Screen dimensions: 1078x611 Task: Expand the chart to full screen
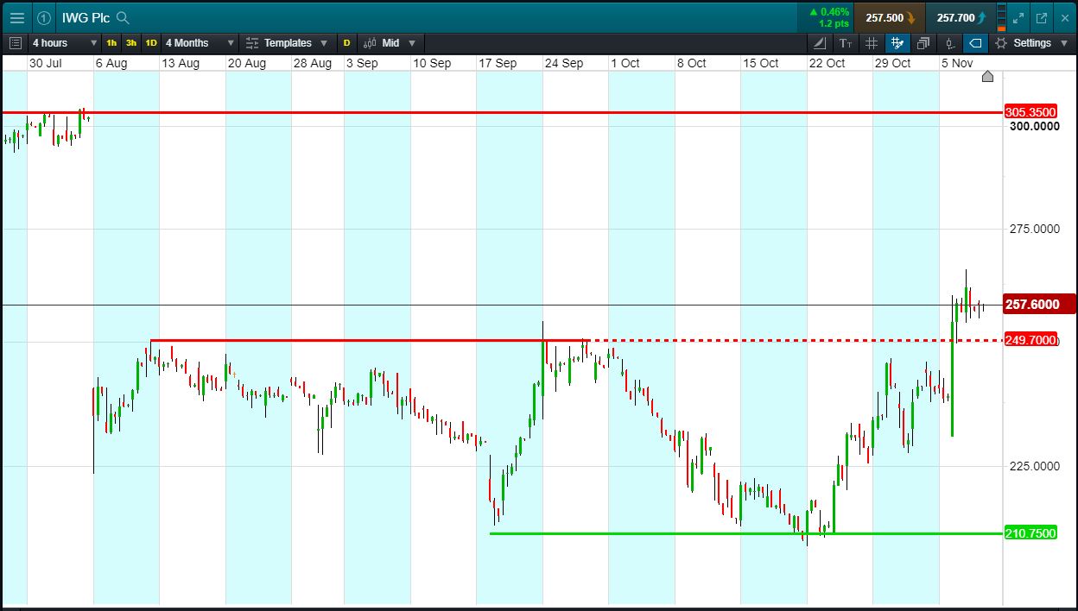tap(1018, 17)
